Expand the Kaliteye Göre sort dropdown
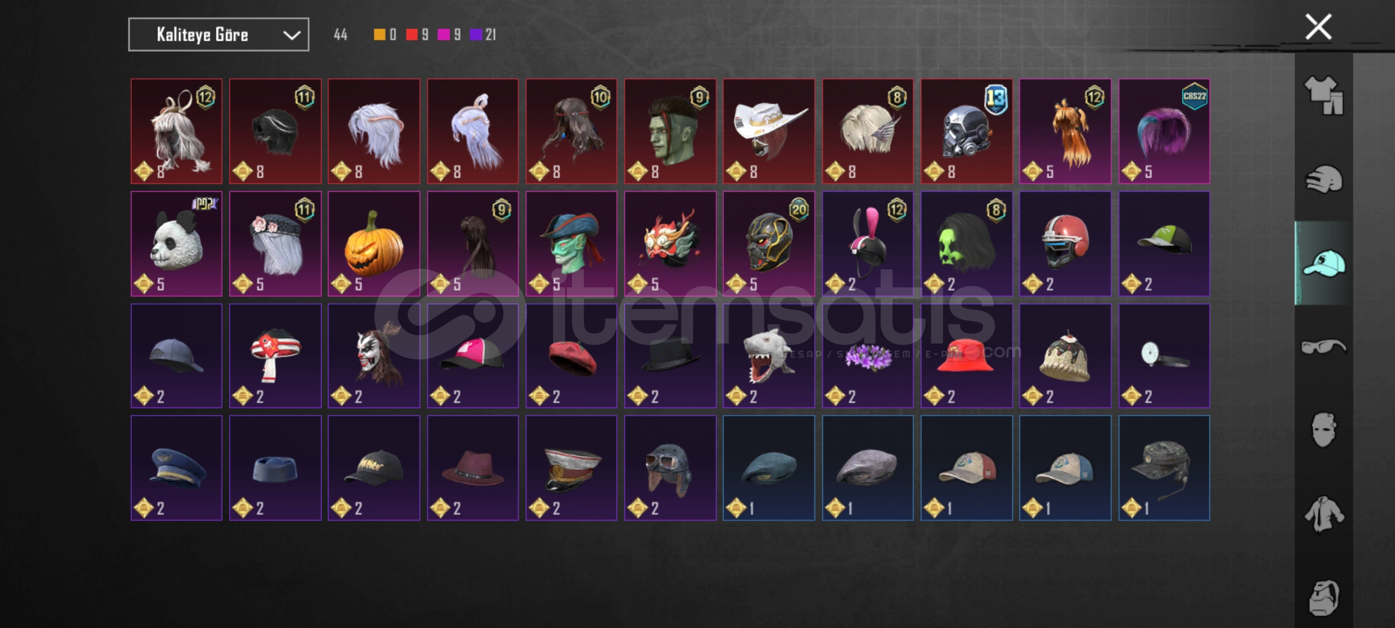 [219, 35]
